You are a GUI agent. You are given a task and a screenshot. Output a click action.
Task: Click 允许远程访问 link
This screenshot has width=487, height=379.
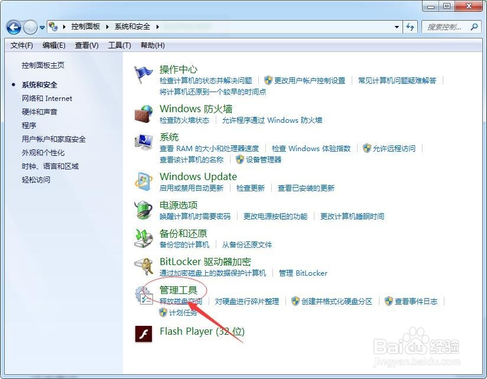394,149
